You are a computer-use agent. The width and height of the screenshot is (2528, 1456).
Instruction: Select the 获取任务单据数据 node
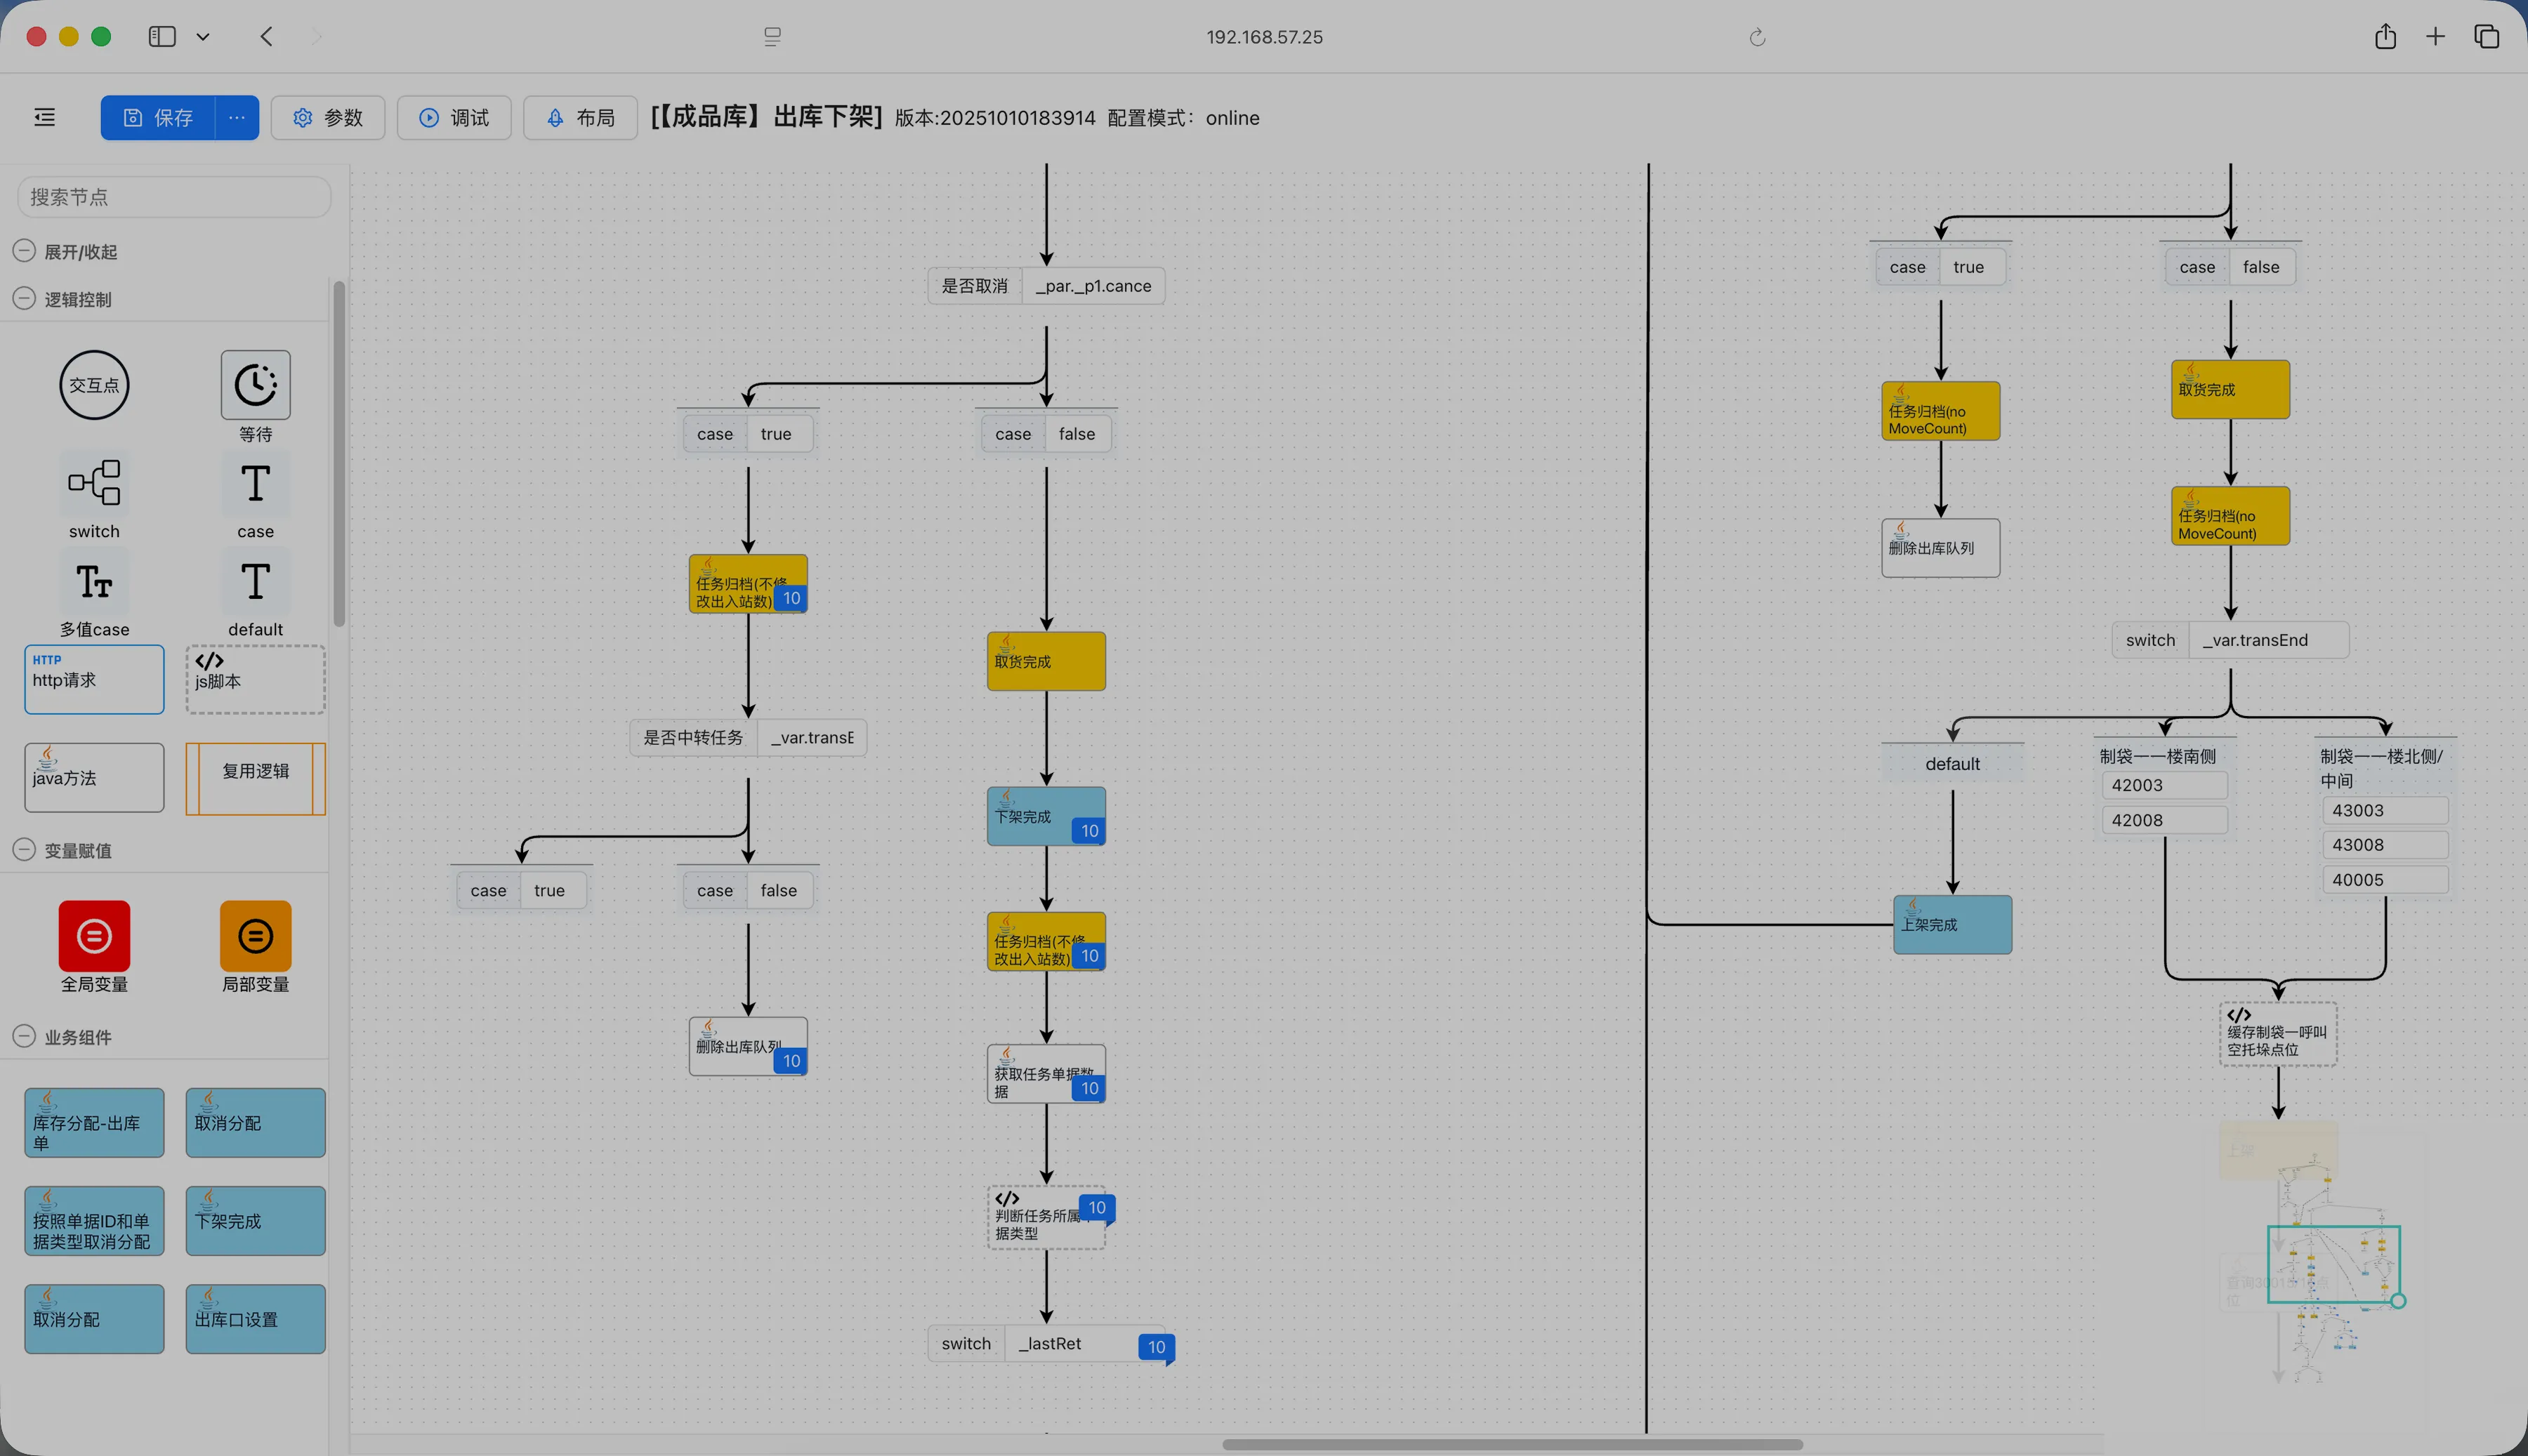click(x=1046, y=1074)
